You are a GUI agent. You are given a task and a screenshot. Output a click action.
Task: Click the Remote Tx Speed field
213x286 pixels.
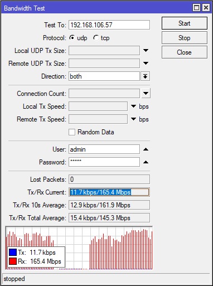pos(98,119)
